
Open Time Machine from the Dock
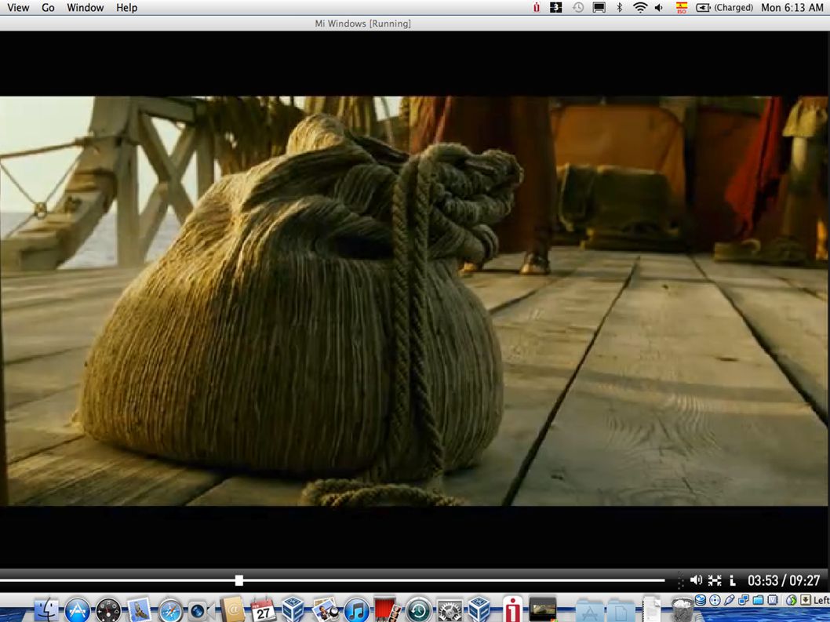point(418,610)
